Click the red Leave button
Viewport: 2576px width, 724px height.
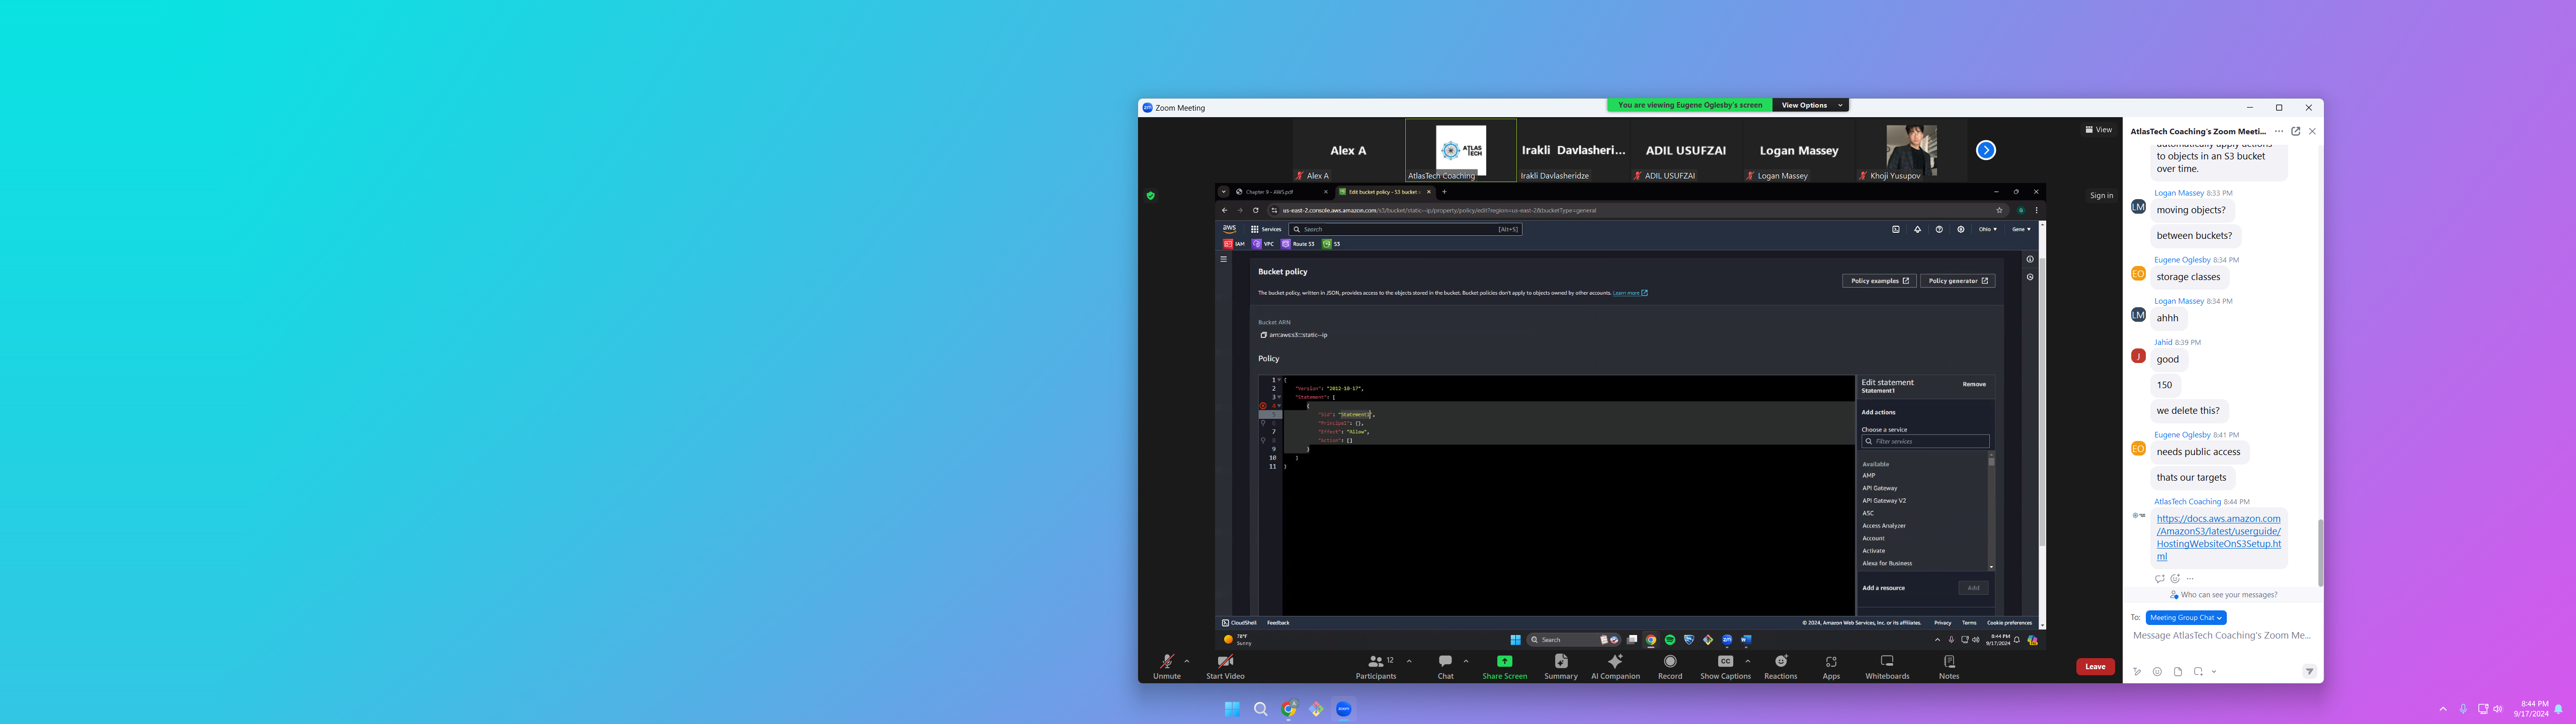2095,667
